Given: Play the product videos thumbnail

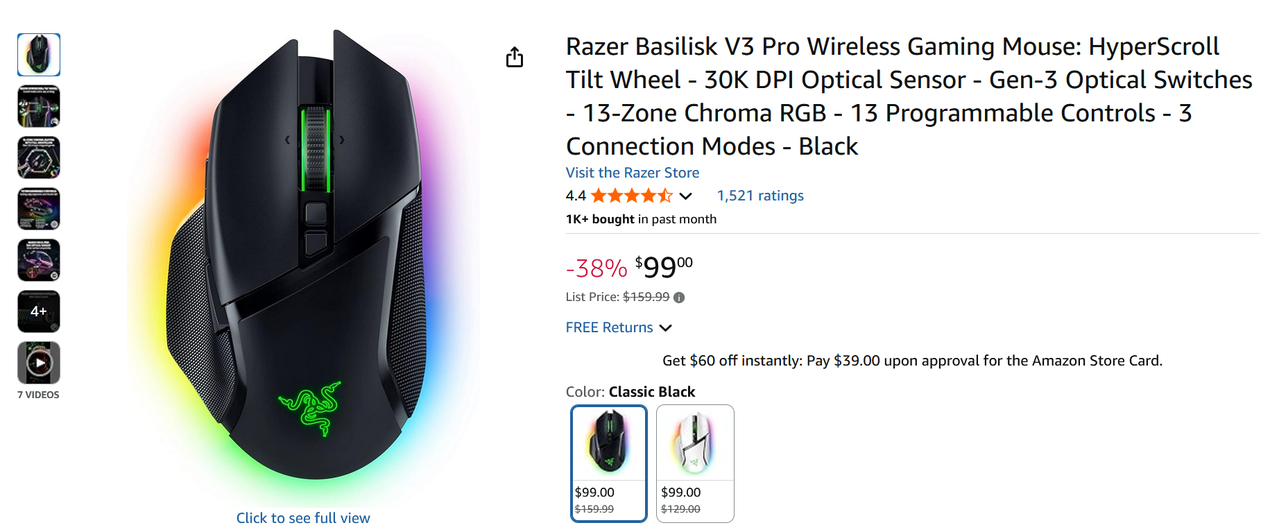Looking at the screenshot, I should [39, 363].
